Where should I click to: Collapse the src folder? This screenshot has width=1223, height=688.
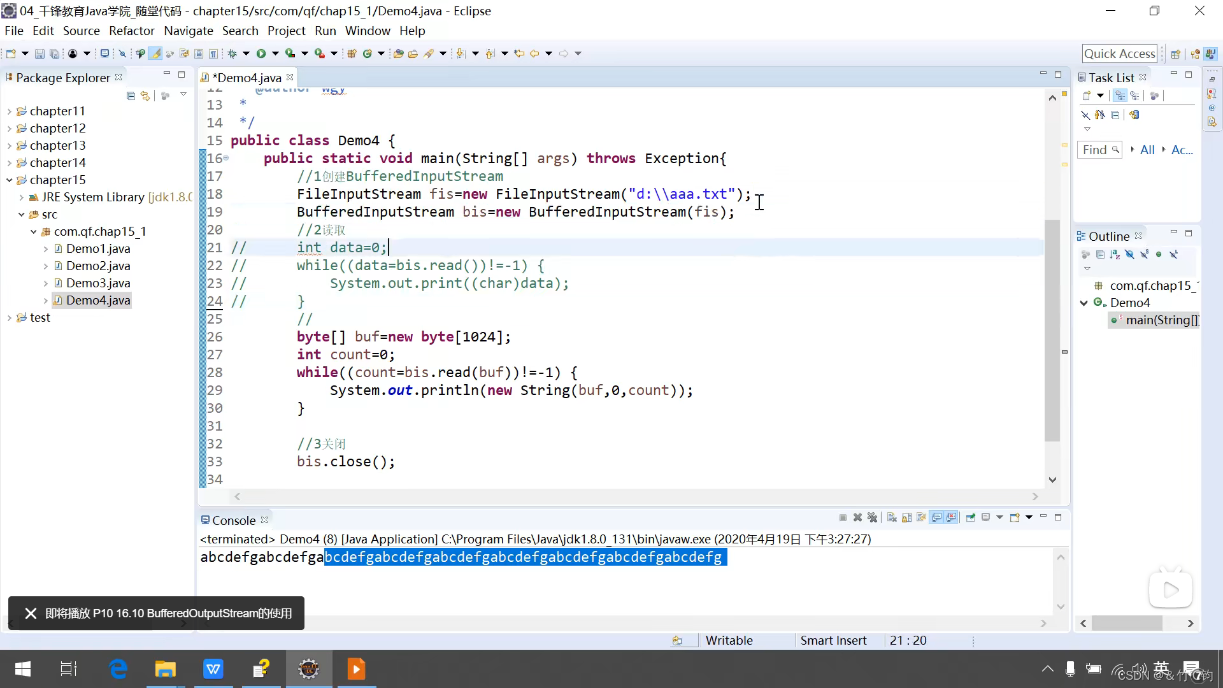[21, 214]
